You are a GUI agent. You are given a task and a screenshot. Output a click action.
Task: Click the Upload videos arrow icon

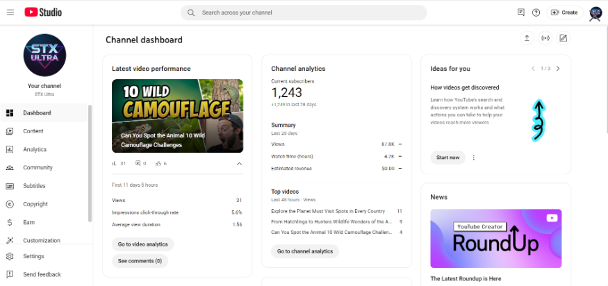pos(527,38)
